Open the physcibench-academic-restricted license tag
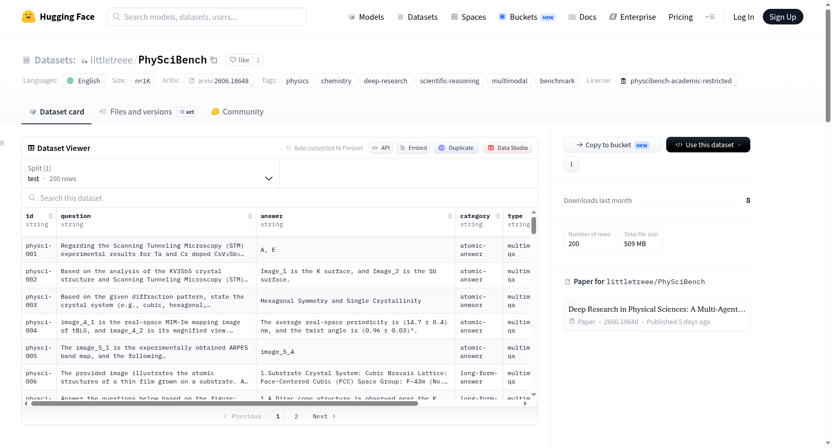The height and width of the screenshot is (448, 832). click(x=676, y=81)
